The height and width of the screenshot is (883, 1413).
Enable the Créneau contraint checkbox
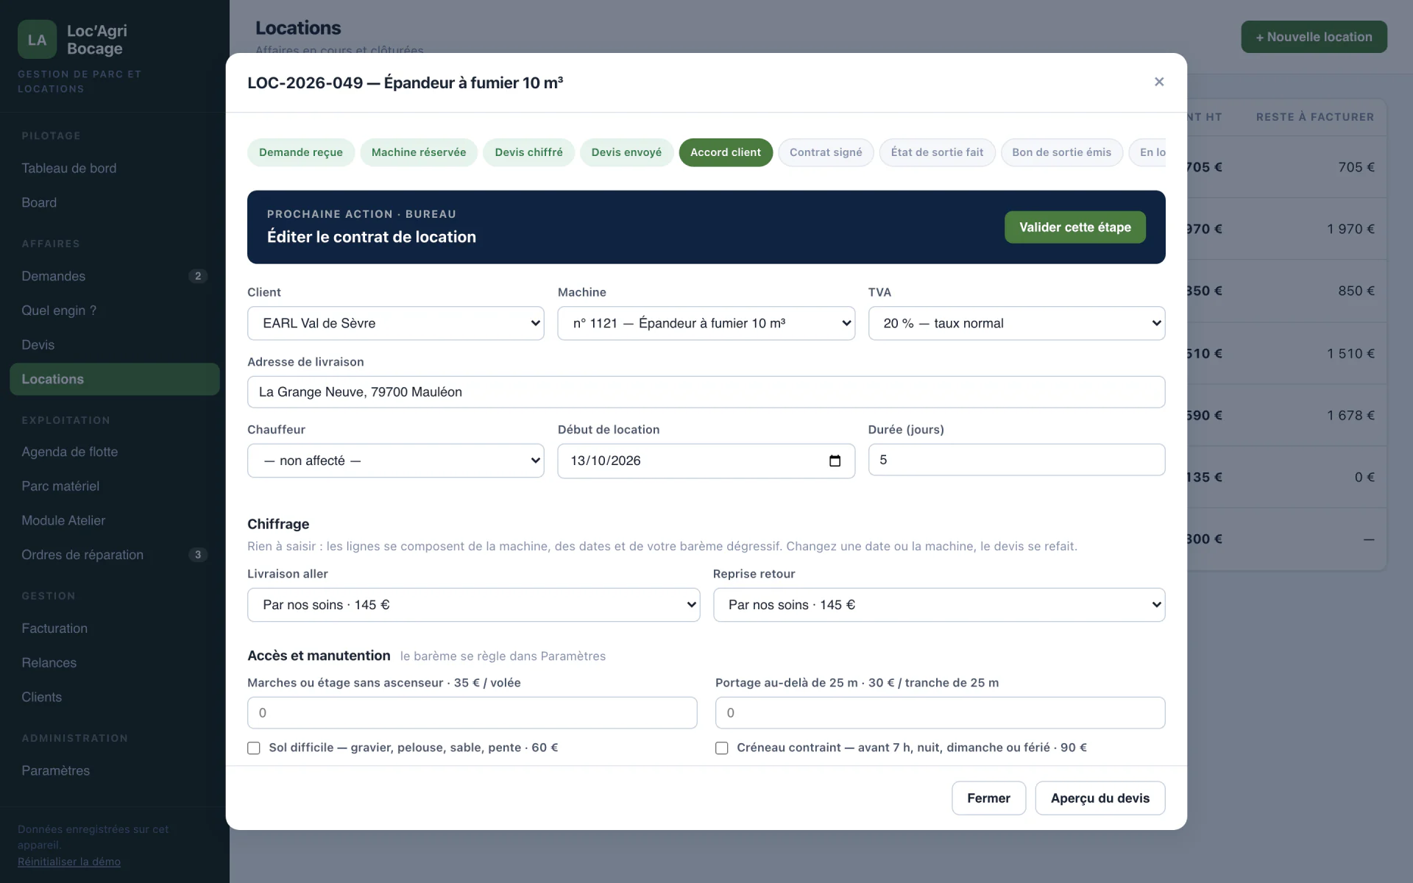click(x=722, y=748)
